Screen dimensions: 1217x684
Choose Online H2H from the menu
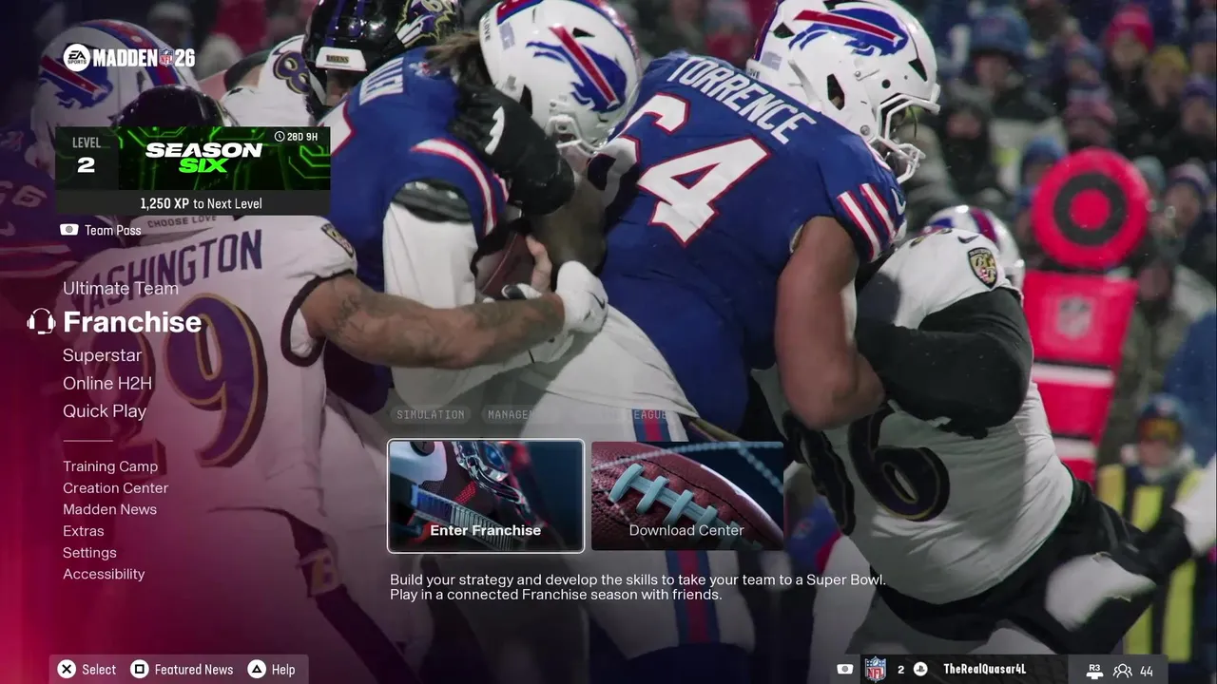click(107, 383)
